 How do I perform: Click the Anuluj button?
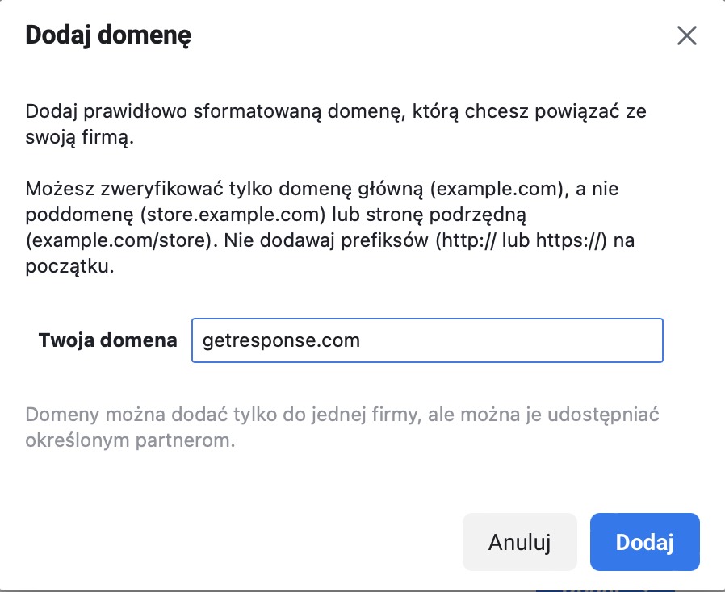[x=520, y=542]
